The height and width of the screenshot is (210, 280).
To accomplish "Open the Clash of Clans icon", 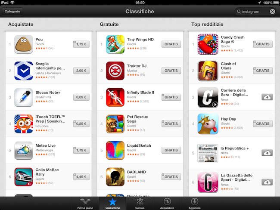I will [x=208, y=71].
